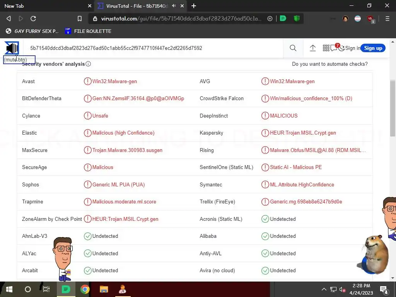Click MaxSecure Trojan.Malware.300983.susgen result

point(127,150)
